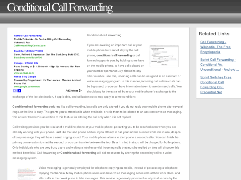Click ad text 'FindMe/FollowMe - No Double Billing'

click(33, 39)
